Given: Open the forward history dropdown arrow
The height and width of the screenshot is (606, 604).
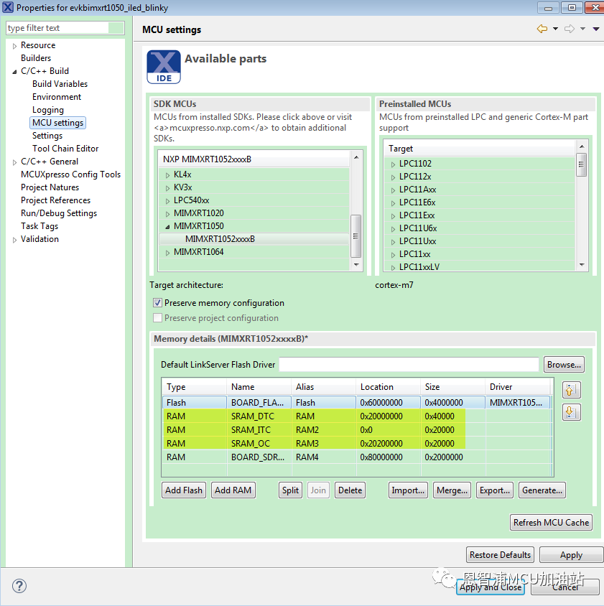Looking at the screenshot, I should pyautogui.click(x=582, y=29).
